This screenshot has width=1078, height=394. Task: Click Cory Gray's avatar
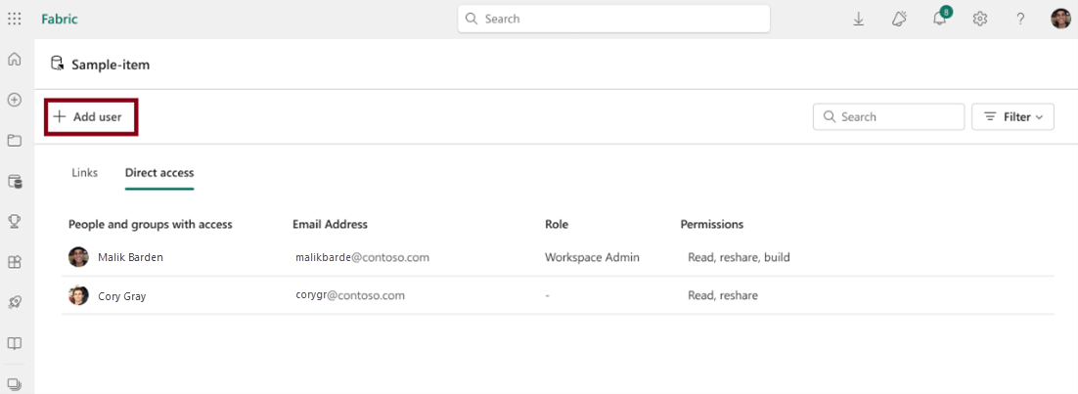pos(78,295)
